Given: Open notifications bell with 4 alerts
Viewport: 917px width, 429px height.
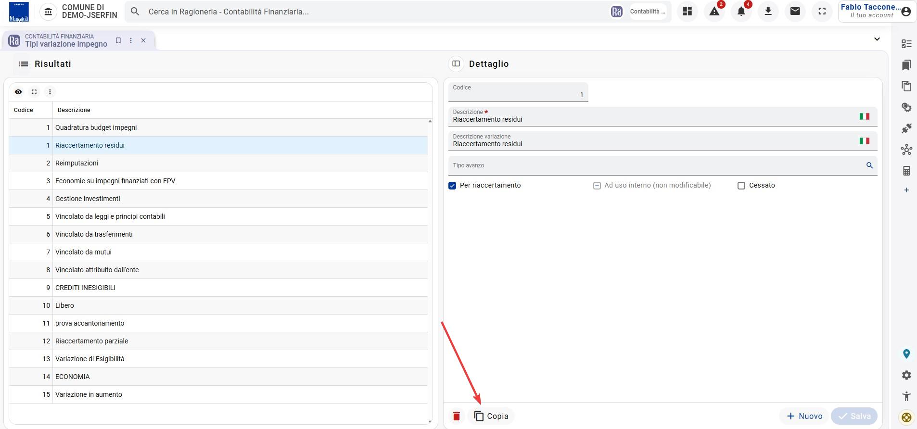Looking at the screenshot, I should pyautogui.click(x=741, y=12).
